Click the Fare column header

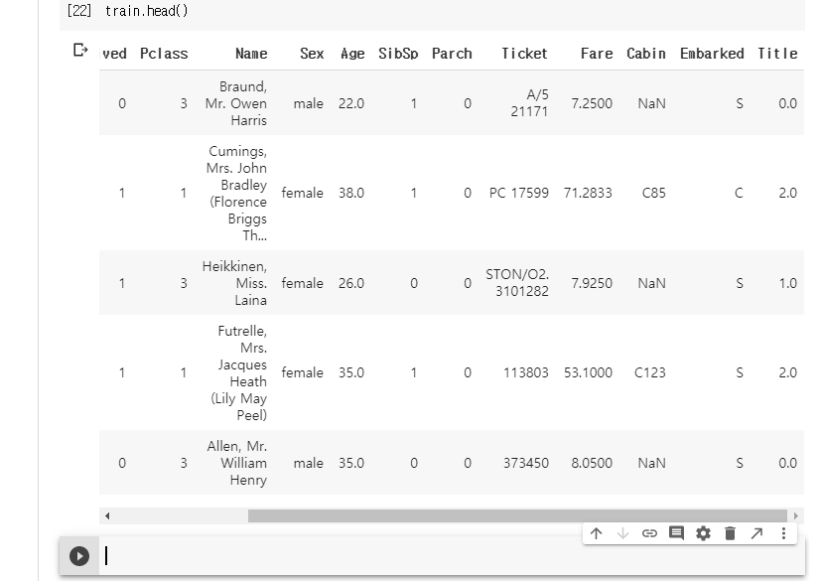[x=597, y=54]
